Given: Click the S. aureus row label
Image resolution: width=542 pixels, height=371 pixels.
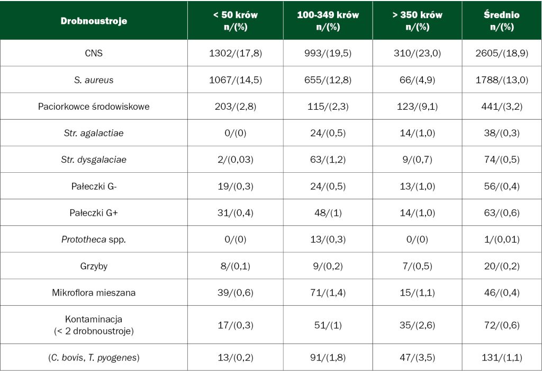Looking at the screenshot, I should [x=94, y=80].
